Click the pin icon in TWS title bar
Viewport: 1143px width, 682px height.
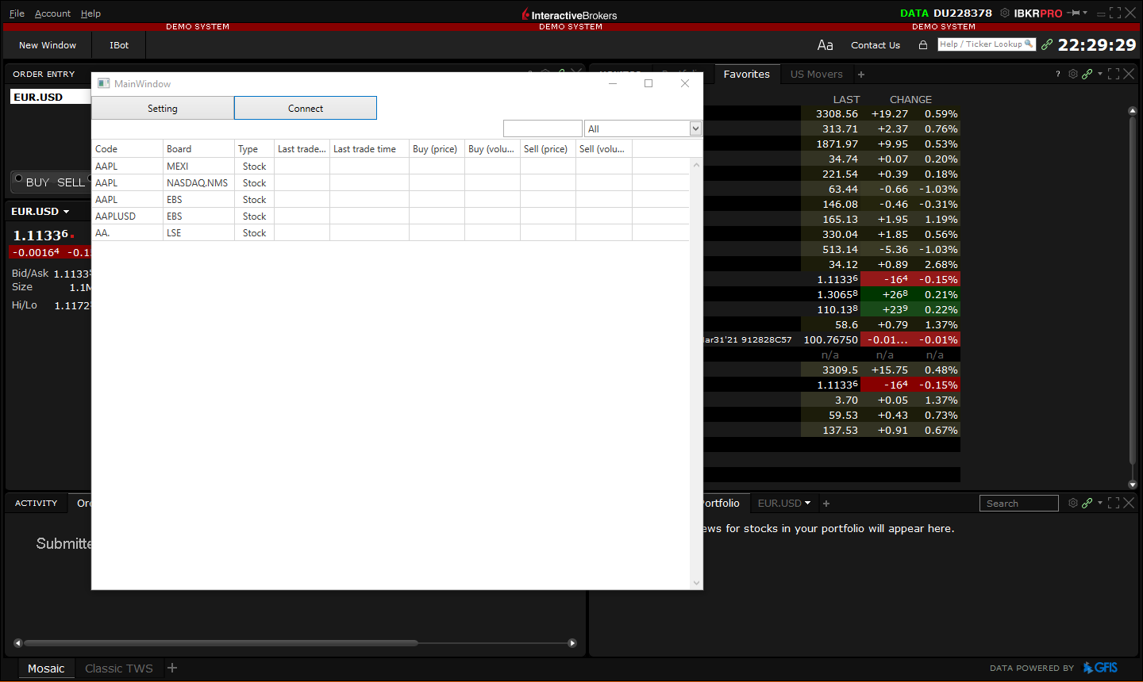(x=1074, y=13)
